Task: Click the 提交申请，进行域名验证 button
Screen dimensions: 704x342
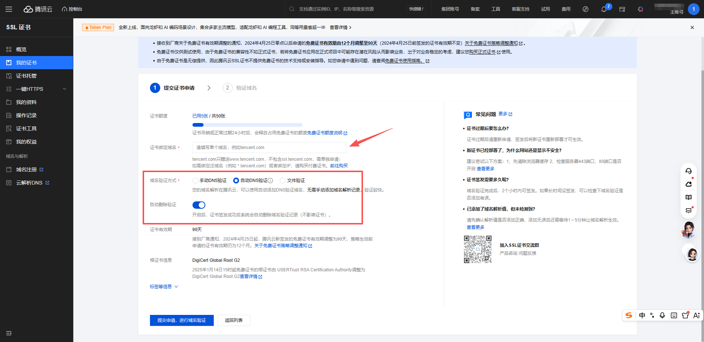Action: [x=181, y=320]
